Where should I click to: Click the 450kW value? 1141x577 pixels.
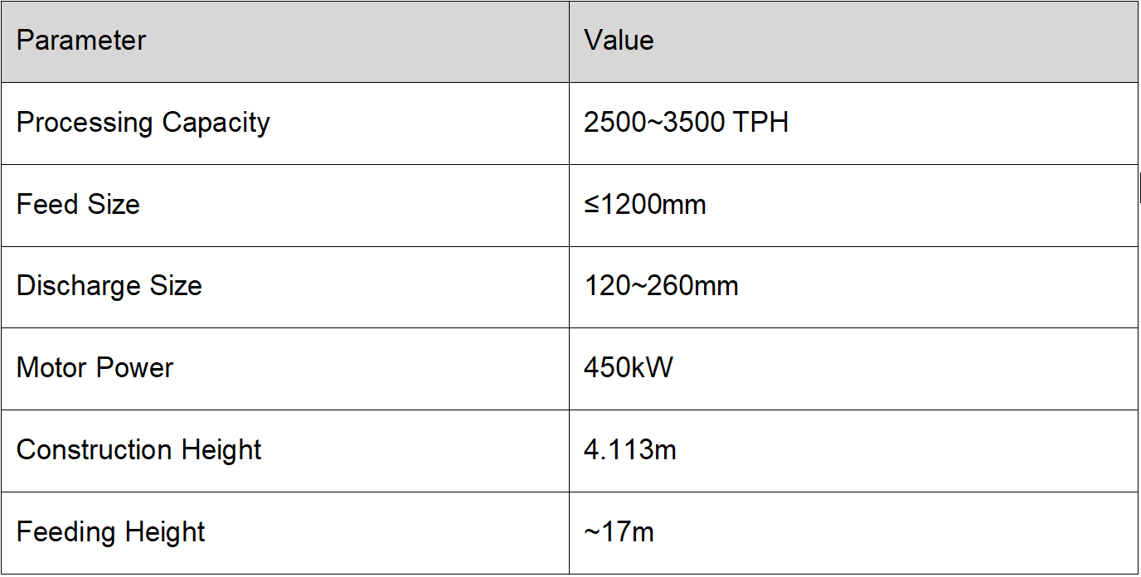click(629, 368)
